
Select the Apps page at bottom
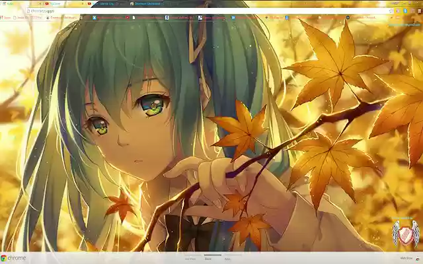coord(227,259)
